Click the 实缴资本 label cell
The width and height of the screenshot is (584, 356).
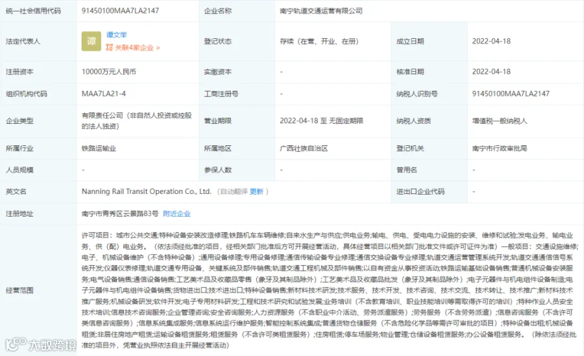[x=237, y=71]
